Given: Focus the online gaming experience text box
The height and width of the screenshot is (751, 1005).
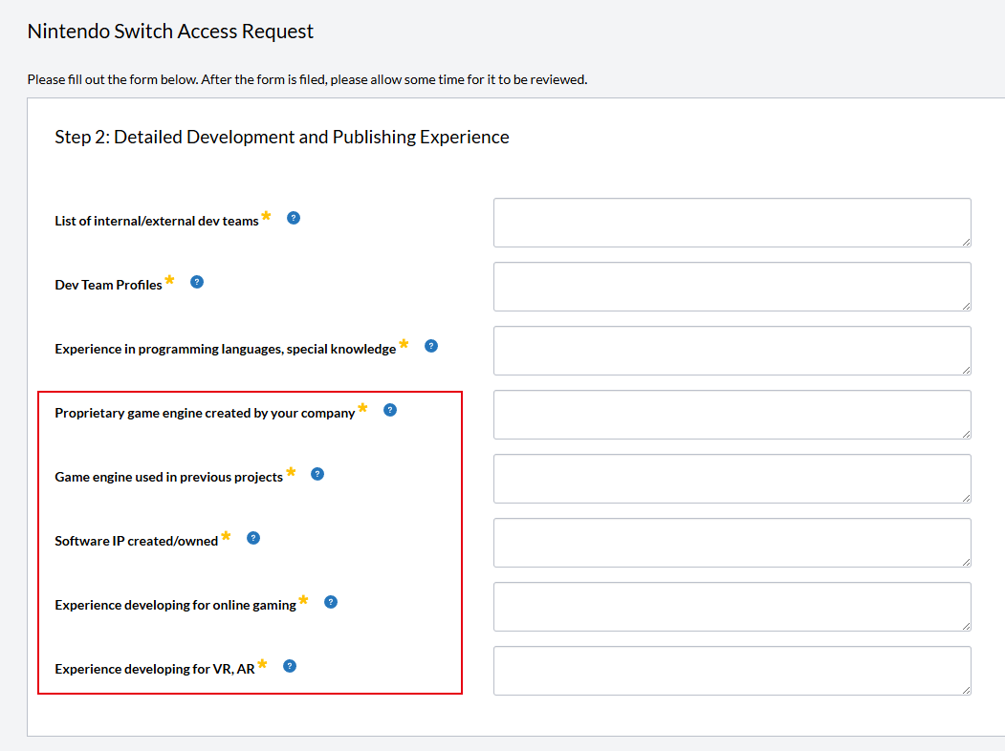Looking at the screenshot, I should coord(732,607).
